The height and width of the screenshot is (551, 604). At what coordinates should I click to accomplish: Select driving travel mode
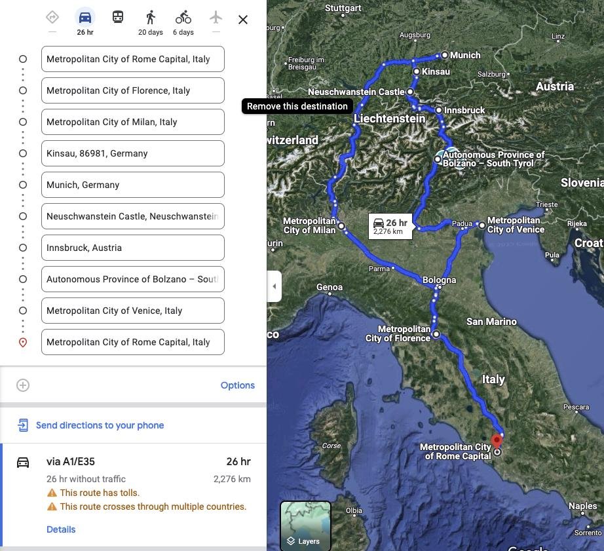[85, 18]
